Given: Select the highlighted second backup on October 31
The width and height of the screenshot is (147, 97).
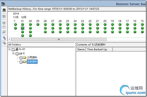Looking at the screenshot, I should tap(22, 28).
